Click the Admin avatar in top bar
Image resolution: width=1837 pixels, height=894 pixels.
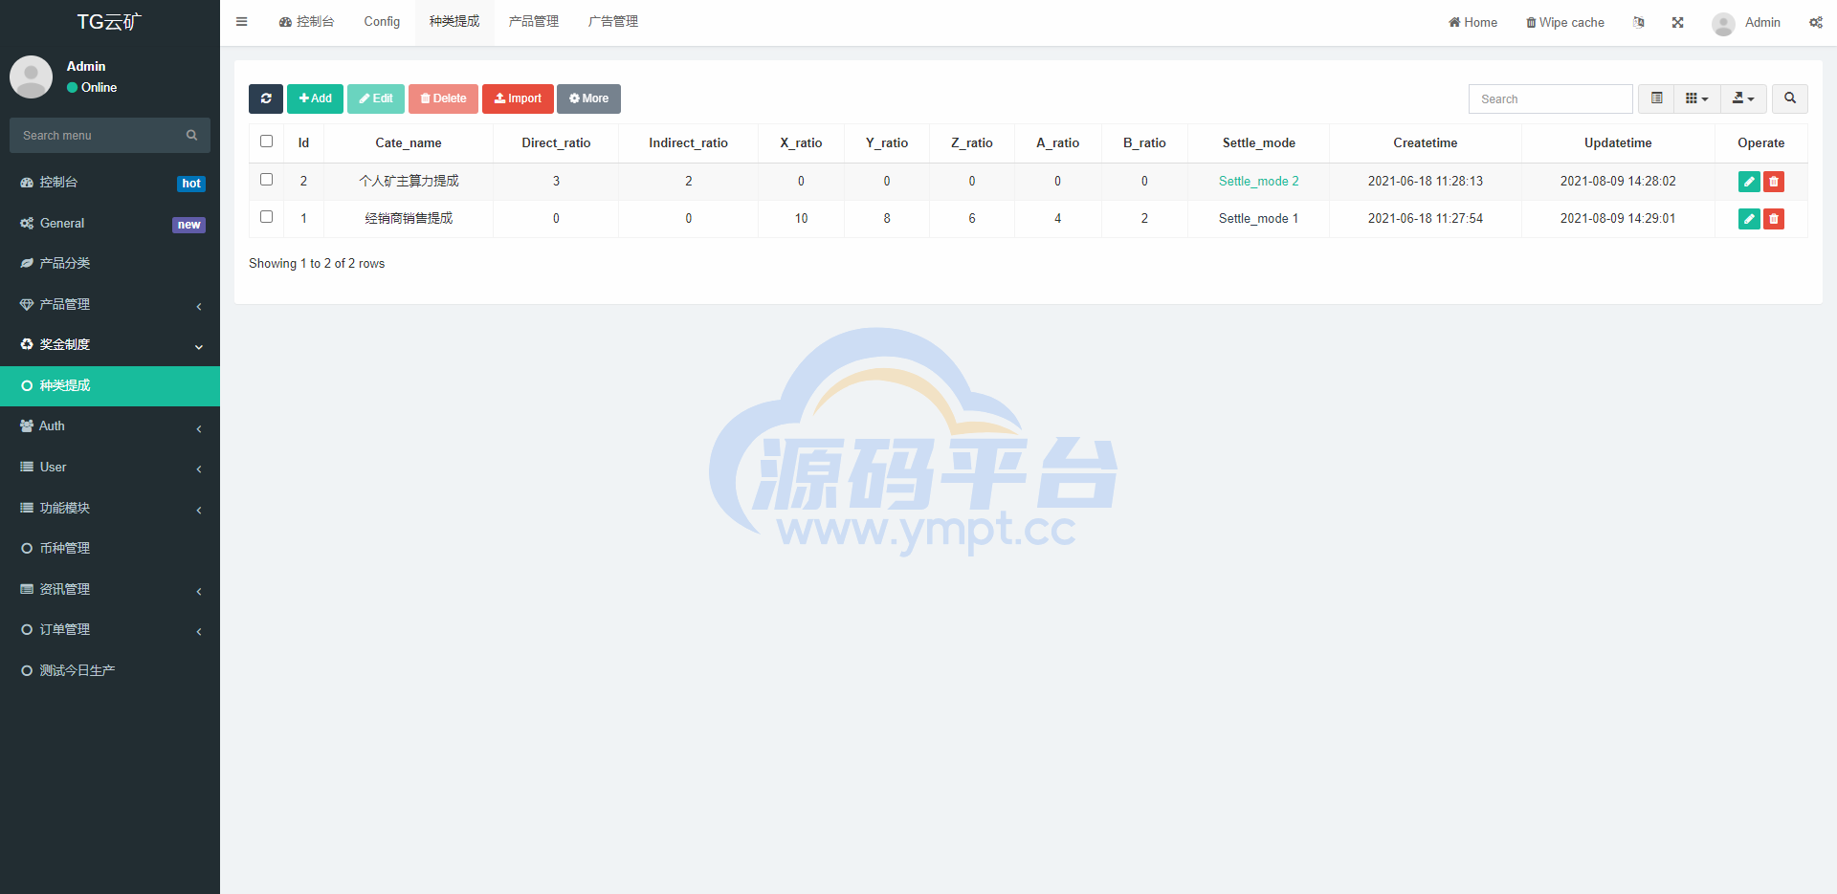1723,23
